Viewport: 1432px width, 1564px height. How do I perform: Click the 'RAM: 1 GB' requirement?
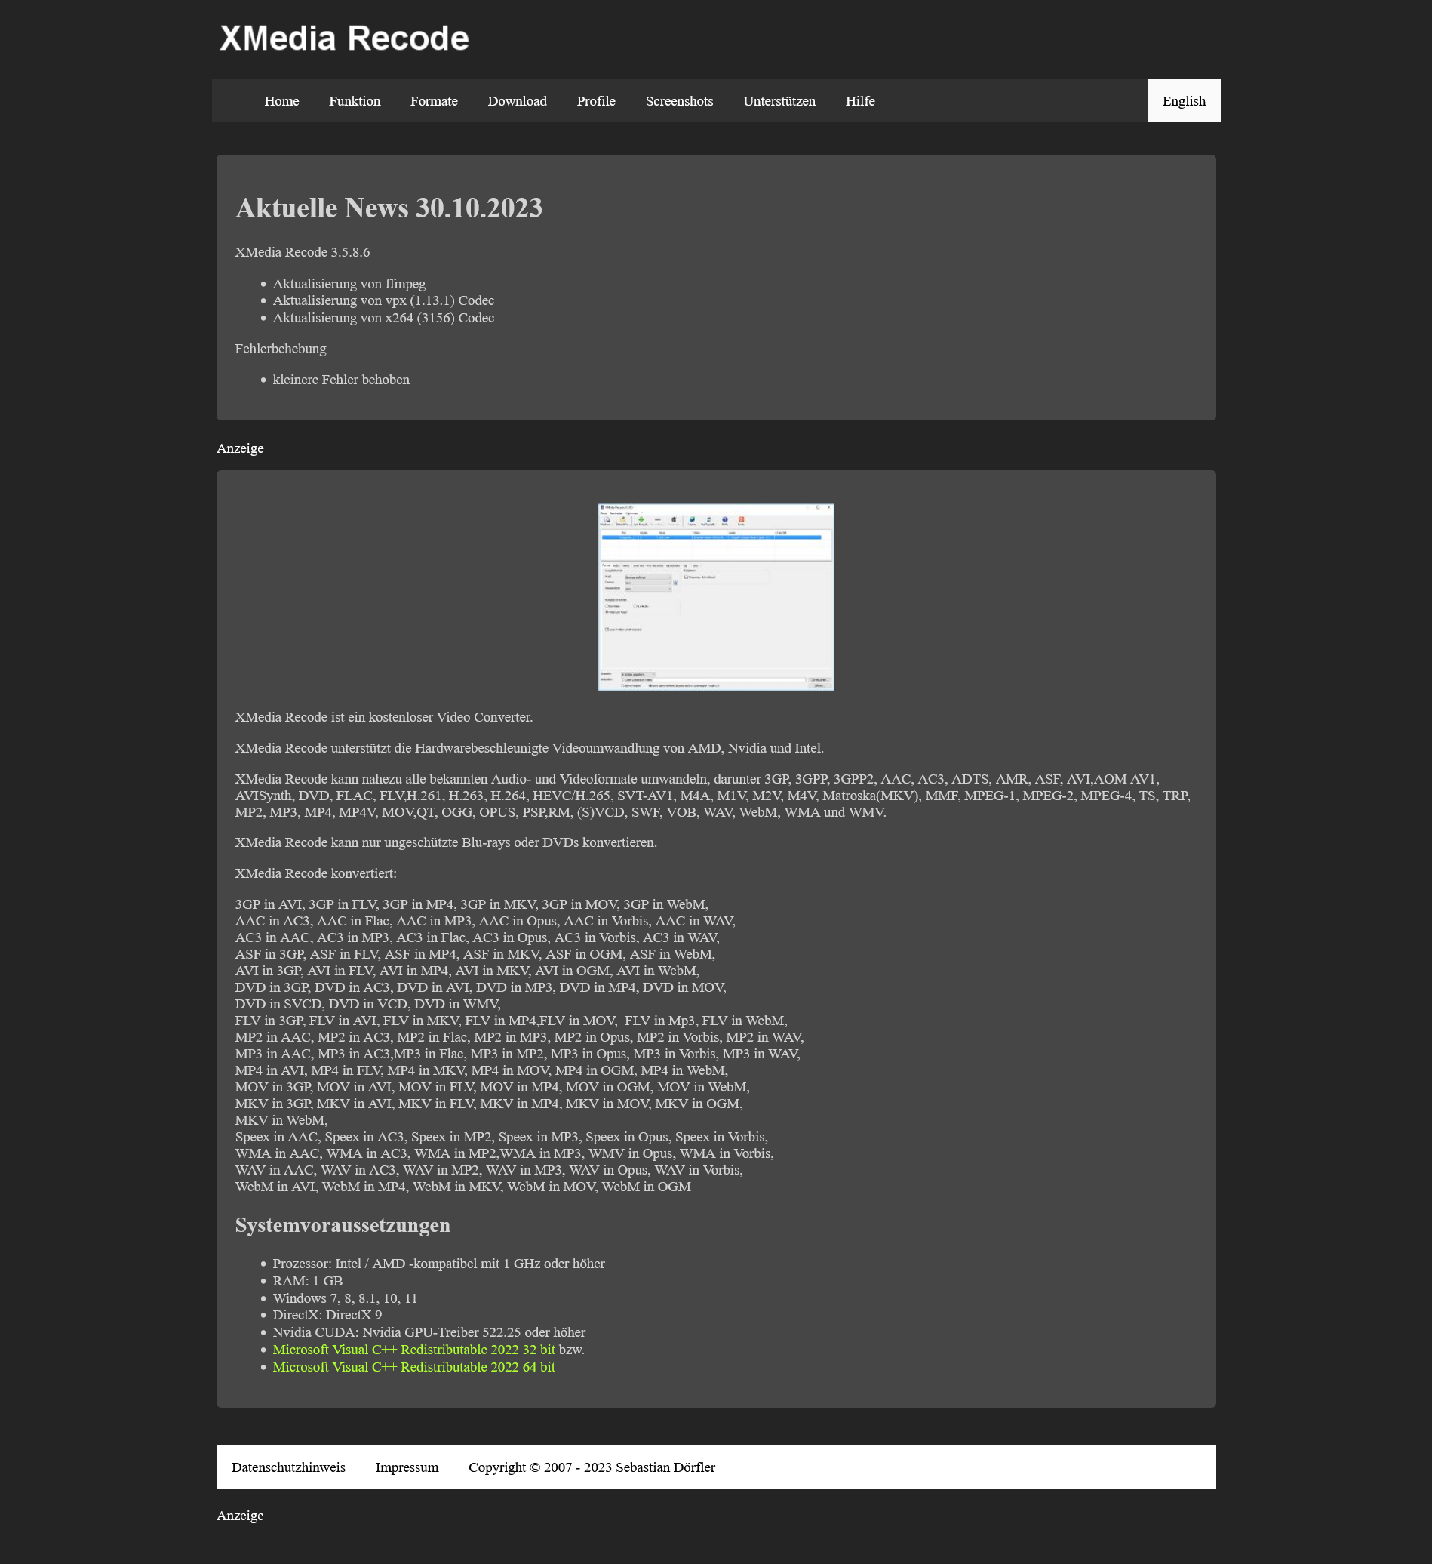pyautogui.click(x=307, y=1280)
